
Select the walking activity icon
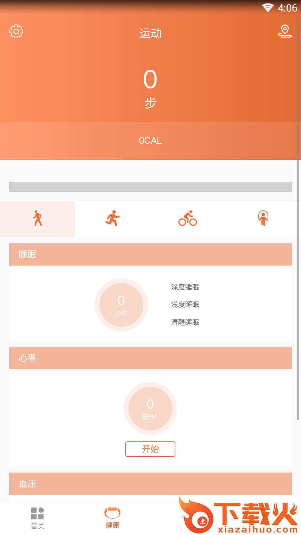(38, 218)
